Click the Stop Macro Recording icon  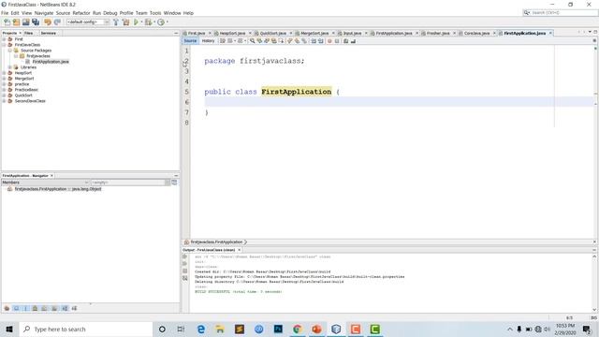[x=337, y=41]
